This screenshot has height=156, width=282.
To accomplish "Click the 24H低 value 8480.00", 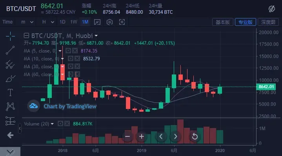I will tap(135, 12).
